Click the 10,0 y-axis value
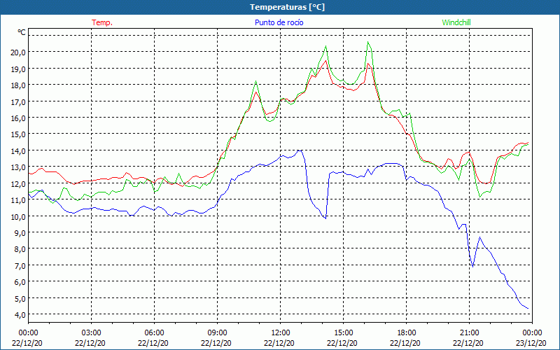560x350 pixels. (x=19, y=216)
